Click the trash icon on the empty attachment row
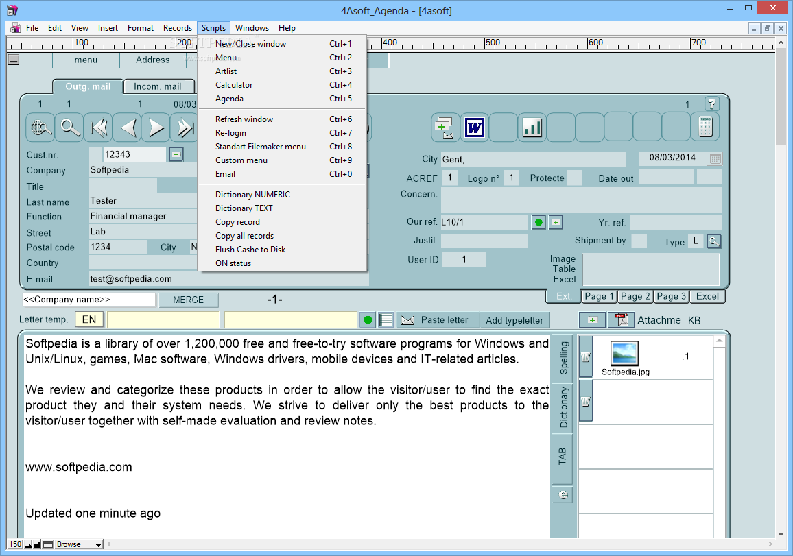793x556 pixels. click(x=586, y=401)
